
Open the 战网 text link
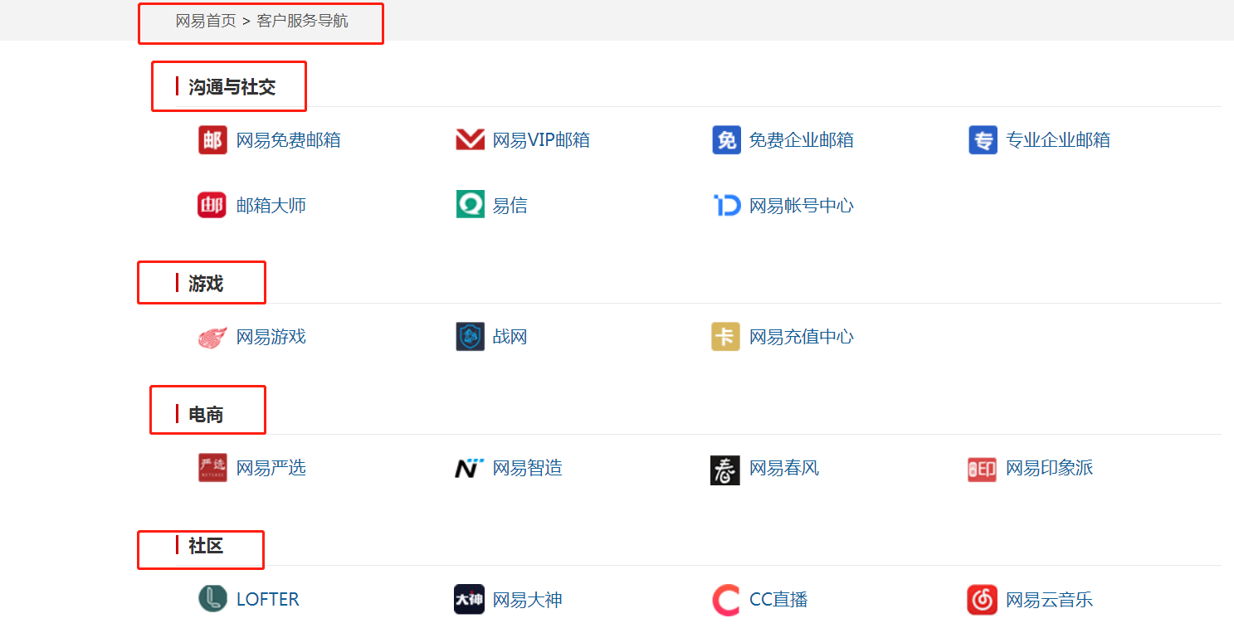pyautogui.click(x=510, y=337)
